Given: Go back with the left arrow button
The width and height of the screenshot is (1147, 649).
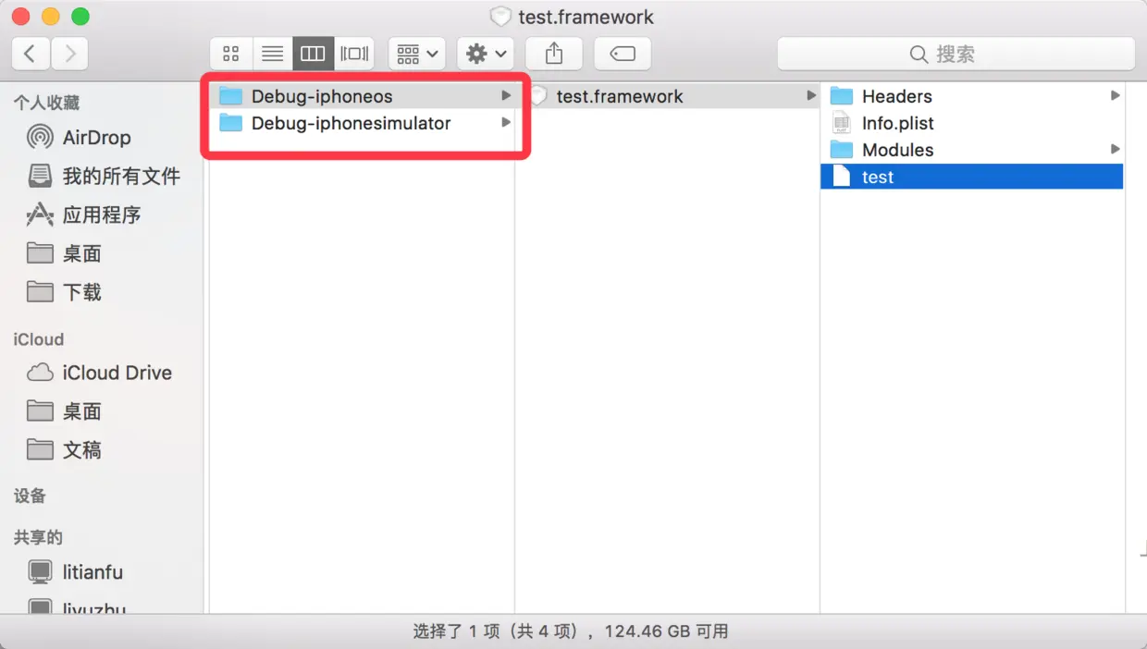Looking at the screenshot, I should (x=31, y=54).
